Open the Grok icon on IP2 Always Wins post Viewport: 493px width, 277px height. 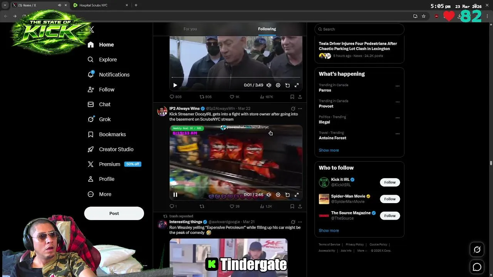coord(293,109)
